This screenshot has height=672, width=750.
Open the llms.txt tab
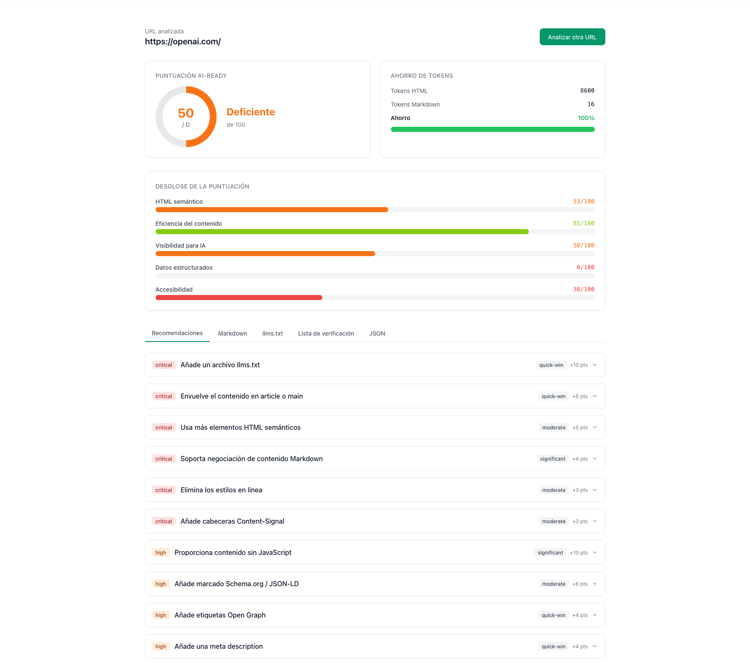pos(272,333)
